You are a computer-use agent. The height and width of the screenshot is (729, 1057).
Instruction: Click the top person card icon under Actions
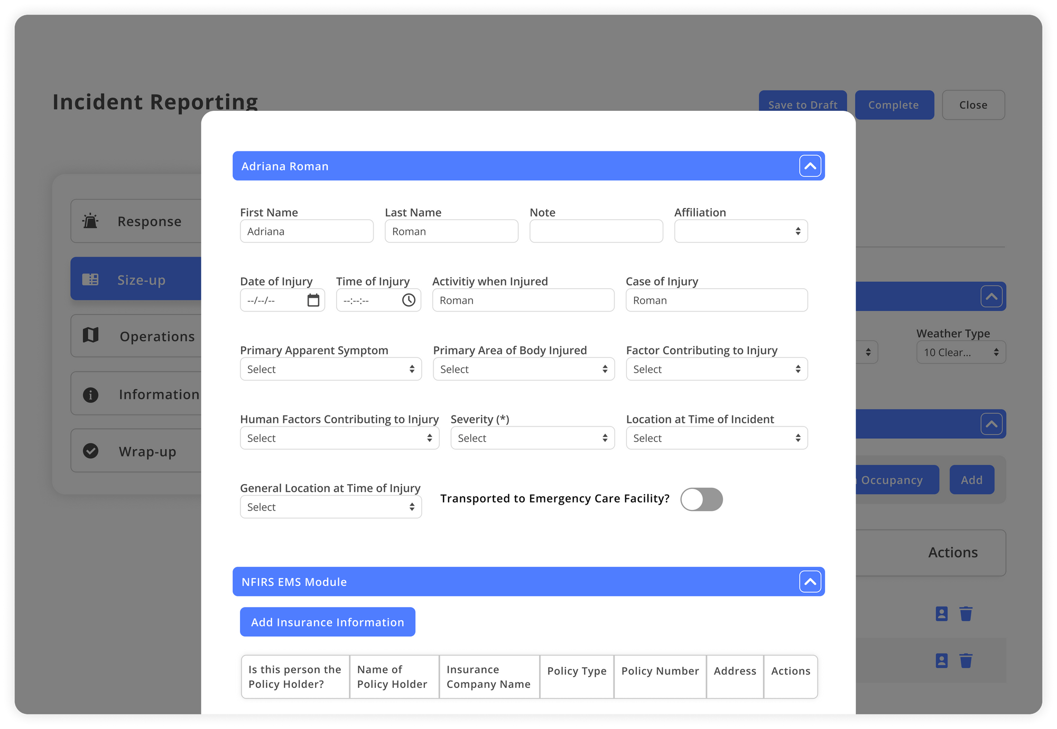pos(941,613)
